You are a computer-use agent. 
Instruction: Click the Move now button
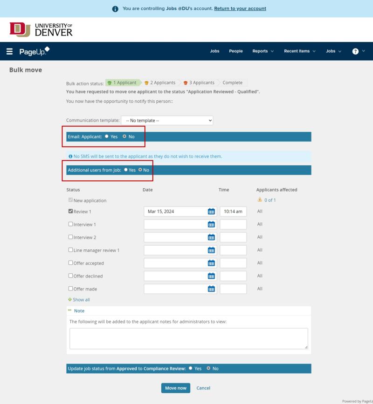click(176, 388)
